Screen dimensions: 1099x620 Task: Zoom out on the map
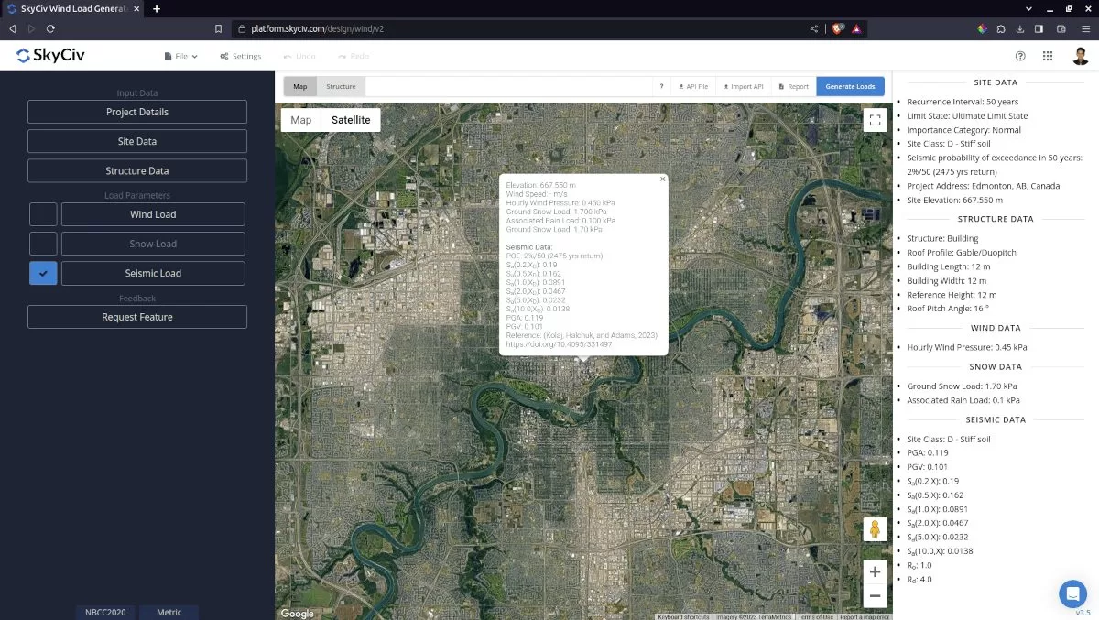875,596
